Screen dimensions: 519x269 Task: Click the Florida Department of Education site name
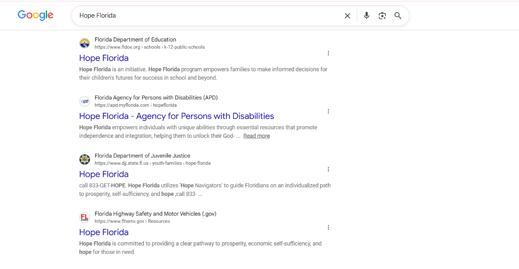135,39
